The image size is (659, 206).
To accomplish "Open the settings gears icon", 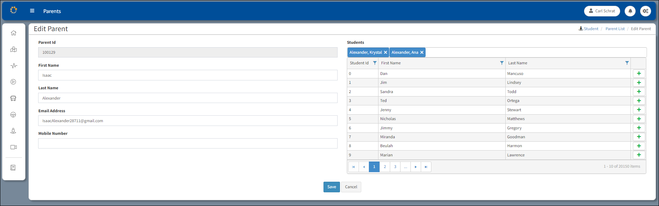I will tap(646, 11).
